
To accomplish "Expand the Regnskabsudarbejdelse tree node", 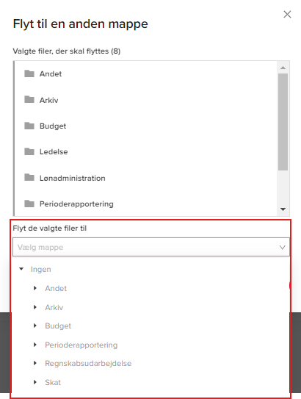I will tap(35, 363).
